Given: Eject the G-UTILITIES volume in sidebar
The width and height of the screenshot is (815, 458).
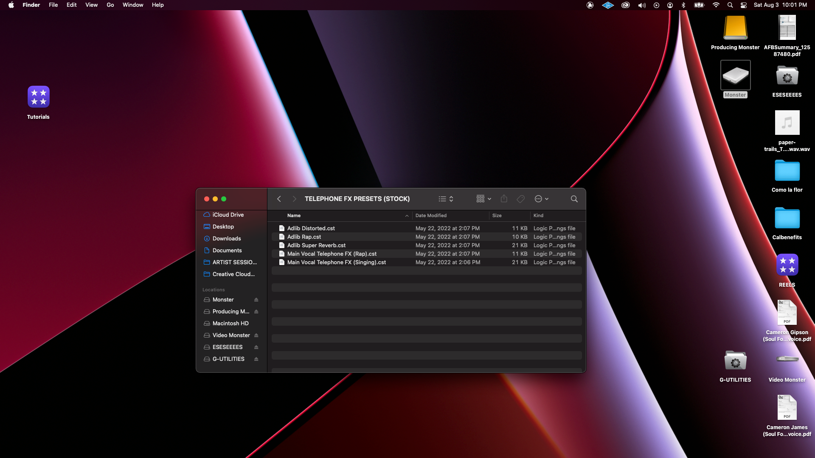Looking at the screenshot, I should pyautogui.click(x=256, y=359).
